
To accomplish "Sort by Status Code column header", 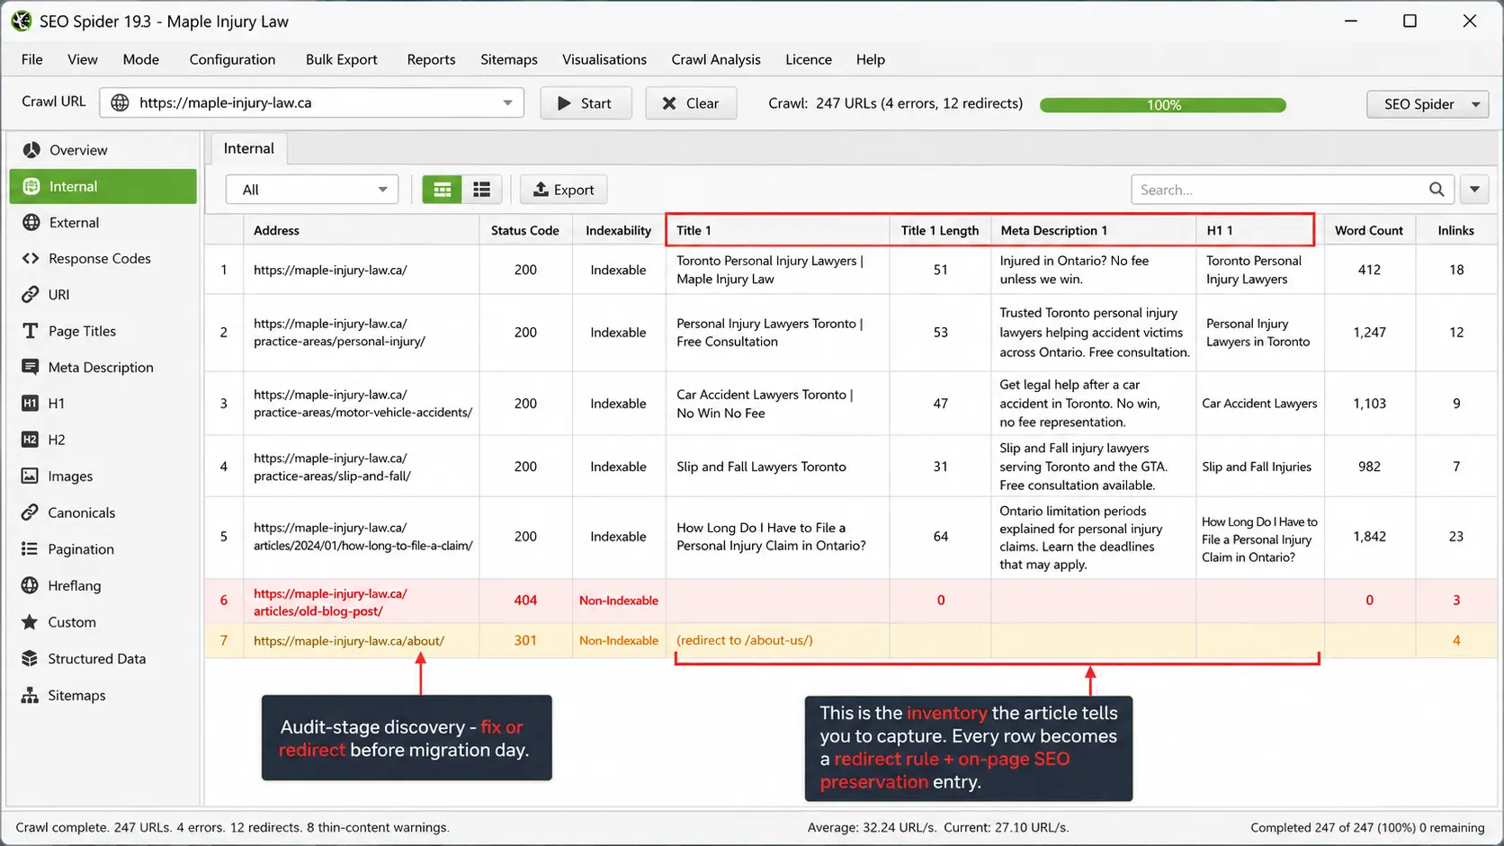I will point(525,230).
